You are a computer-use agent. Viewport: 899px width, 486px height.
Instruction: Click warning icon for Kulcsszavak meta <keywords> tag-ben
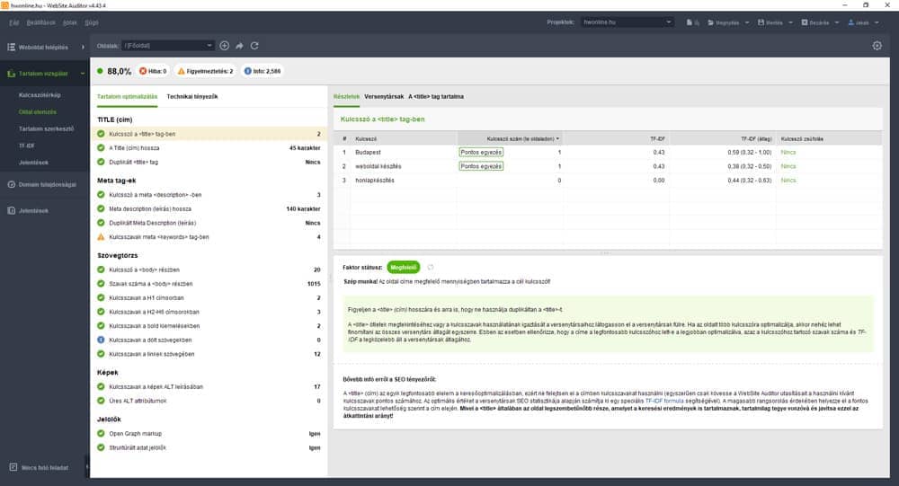pyautogui.click(x=101, y=236)
